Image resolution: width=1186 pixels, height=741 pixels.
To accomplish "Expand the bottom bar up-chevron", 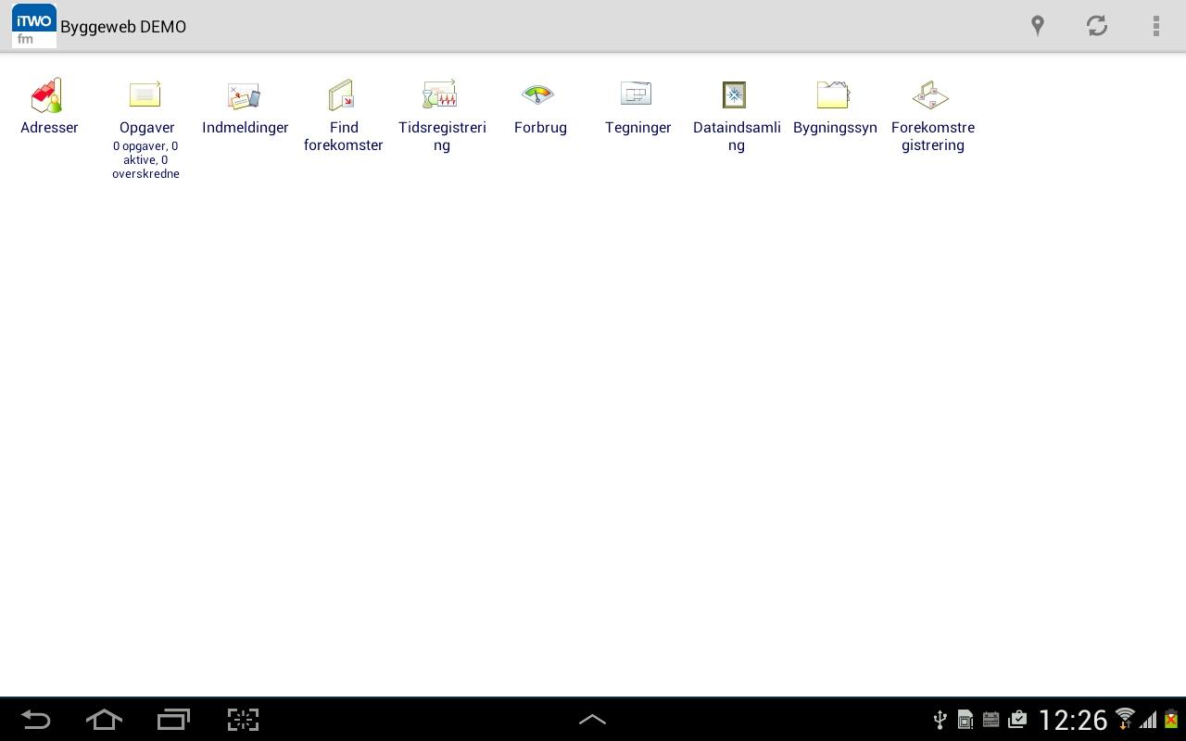I will 592,719.
